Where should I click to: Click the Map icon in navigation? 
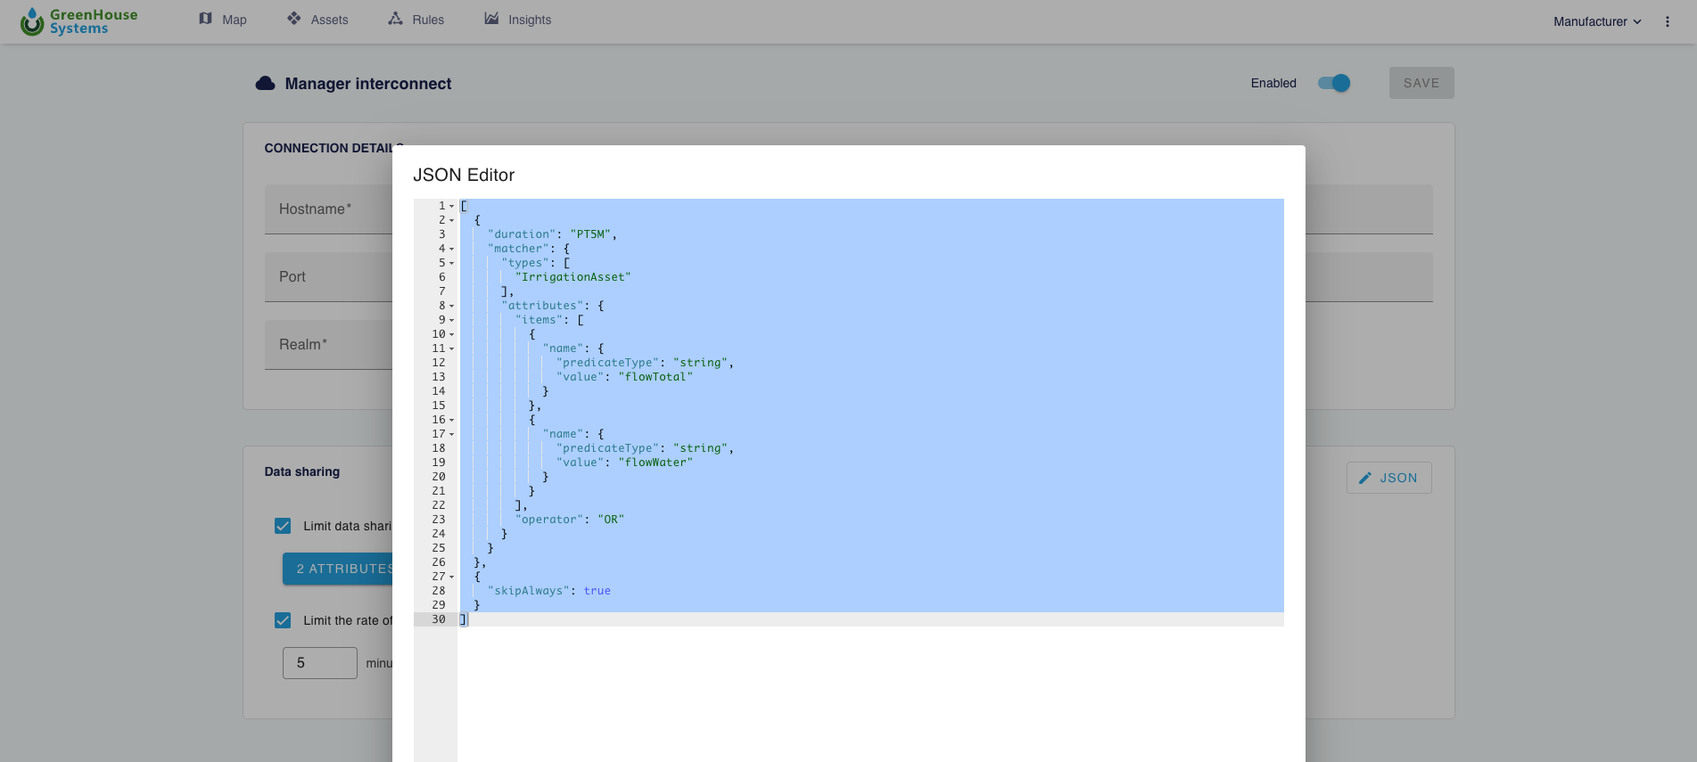(206, 19)
